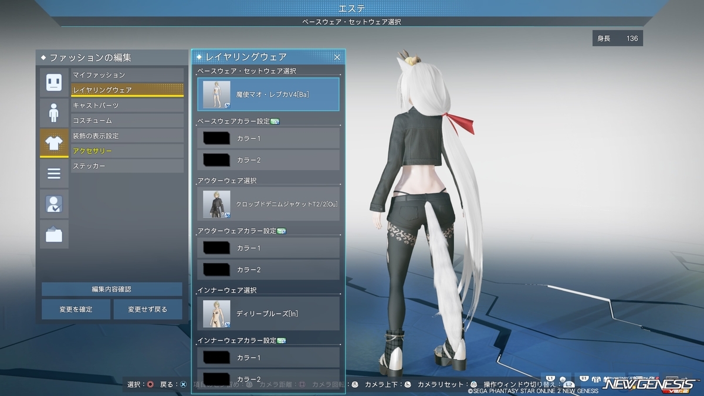The width and height of the screenshot is (704, 396).
Task: Select キャストパーツ menu item
Action: click(127, 106)
